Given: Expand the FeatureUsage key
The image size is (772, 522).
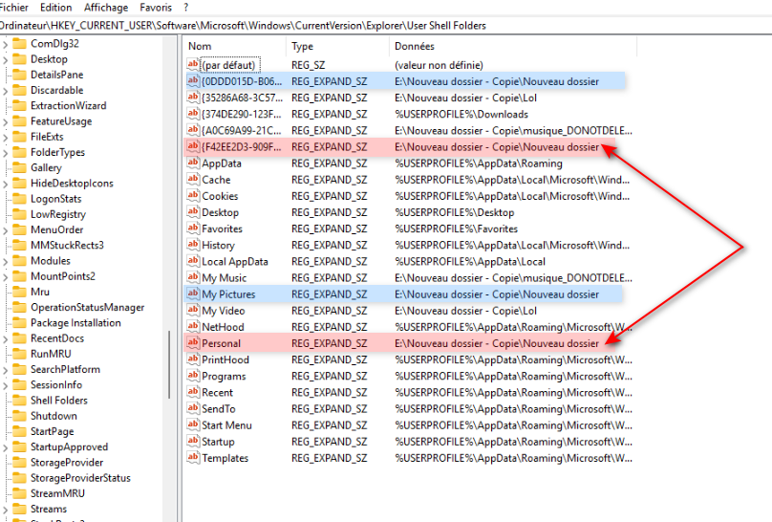Looking at the screenshot, I should coord(5,121).
